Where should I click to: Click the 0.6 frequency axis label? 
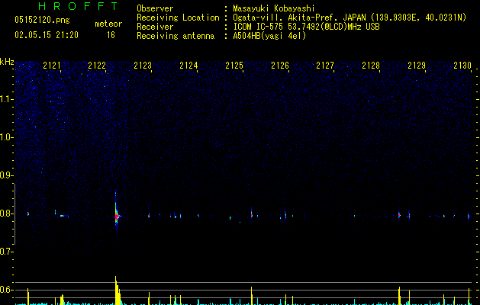coord(6,290)
